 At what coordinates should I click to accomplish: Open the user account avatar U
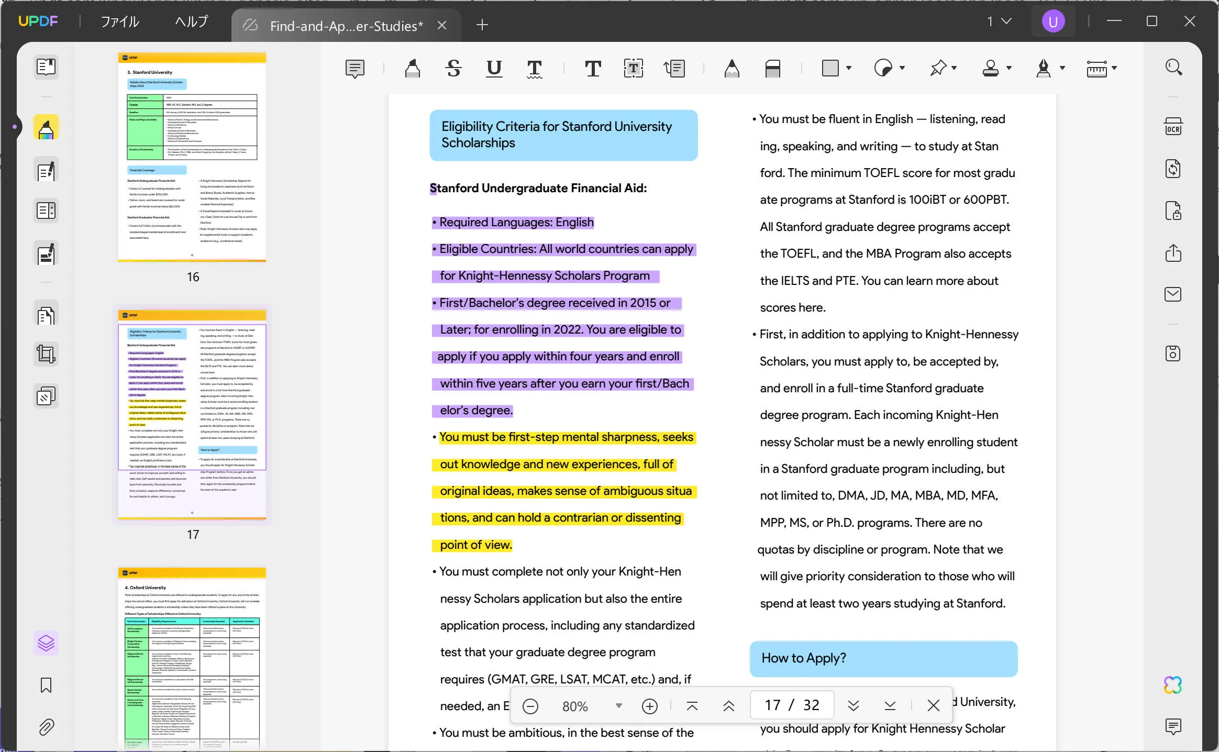1053,21
